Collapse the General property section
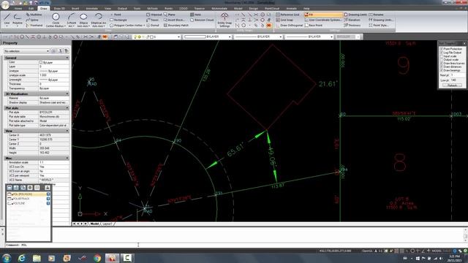The width and height of the screenshot is (468, 263). pos(67,58)
